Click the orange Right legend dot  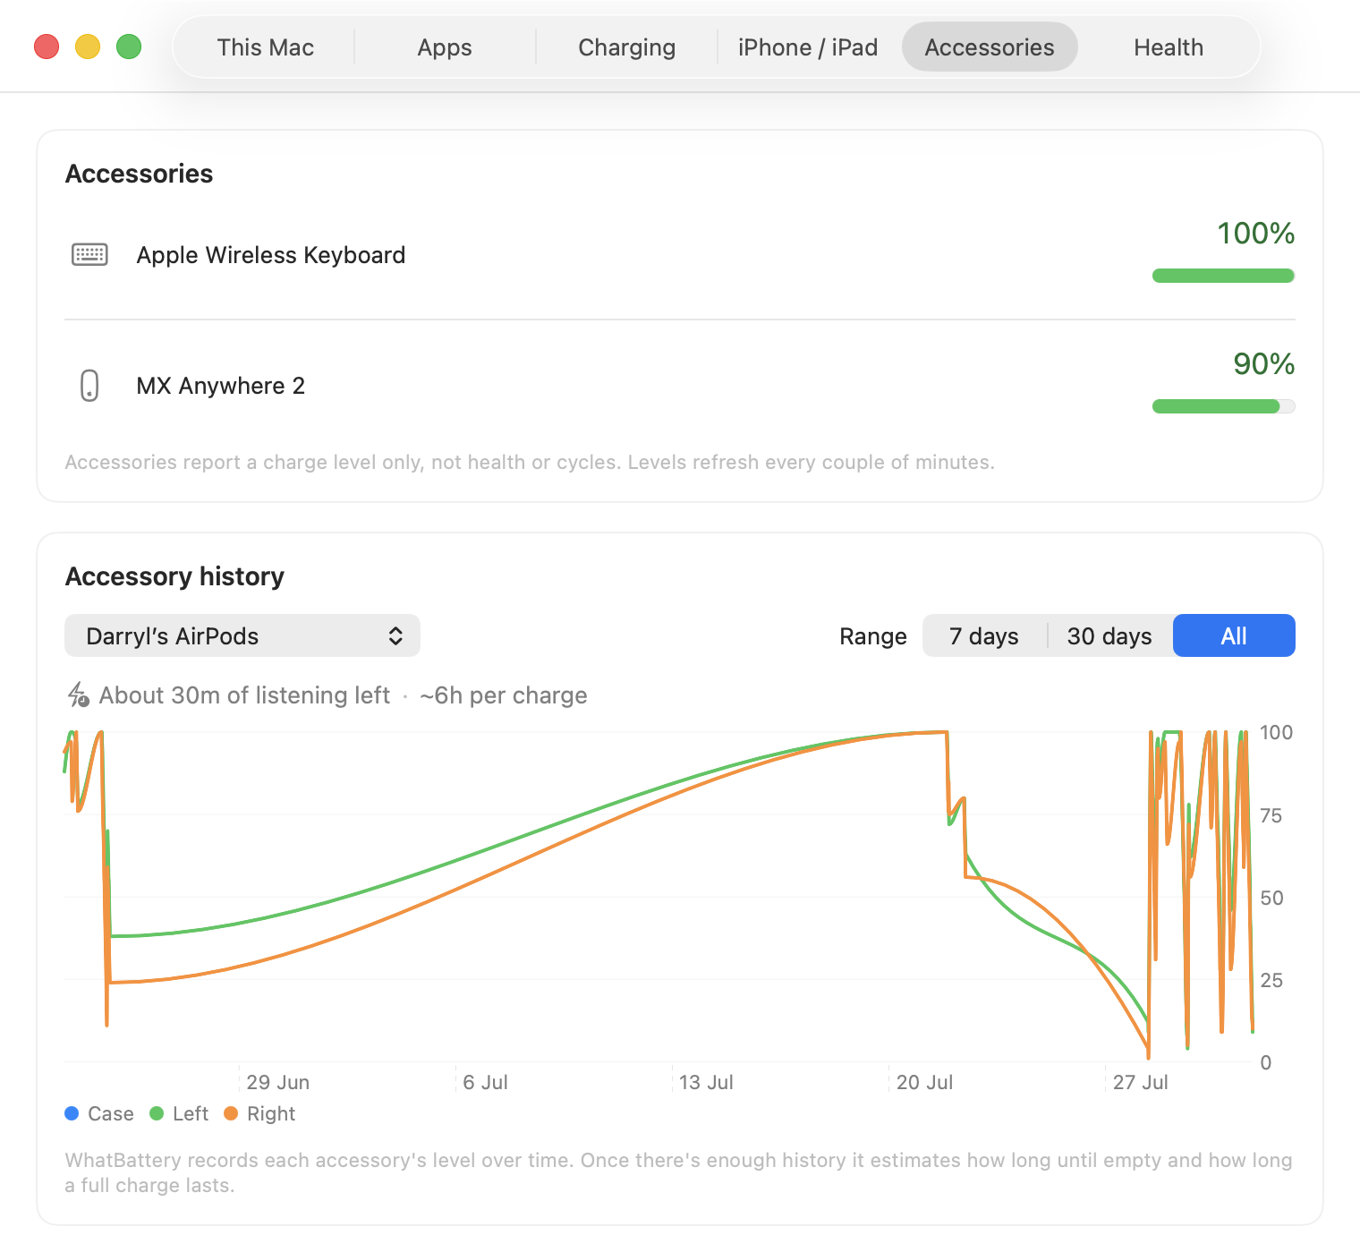point(231,1113)
